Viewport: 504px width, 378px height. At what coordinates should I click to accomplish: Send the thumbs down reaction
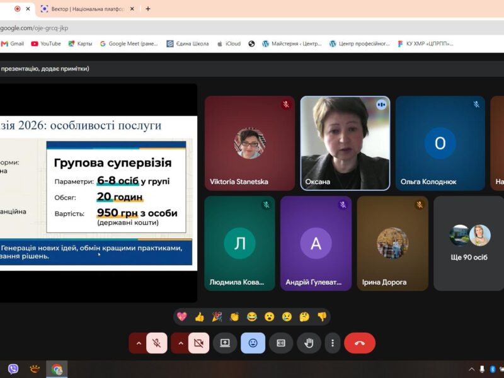pyautogui.click(x=322, y=317)
